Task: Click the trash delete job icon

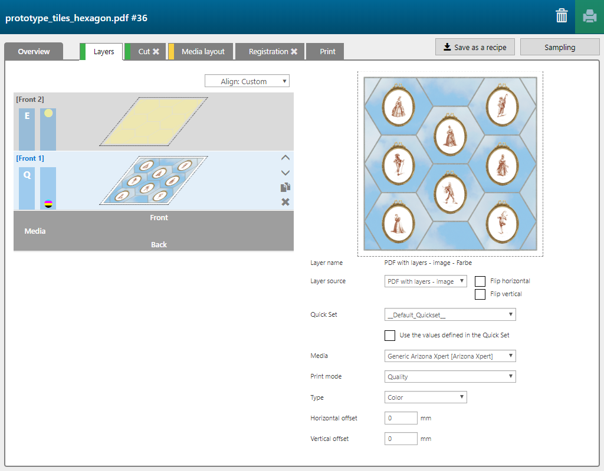Action: [x=562, y=16]
